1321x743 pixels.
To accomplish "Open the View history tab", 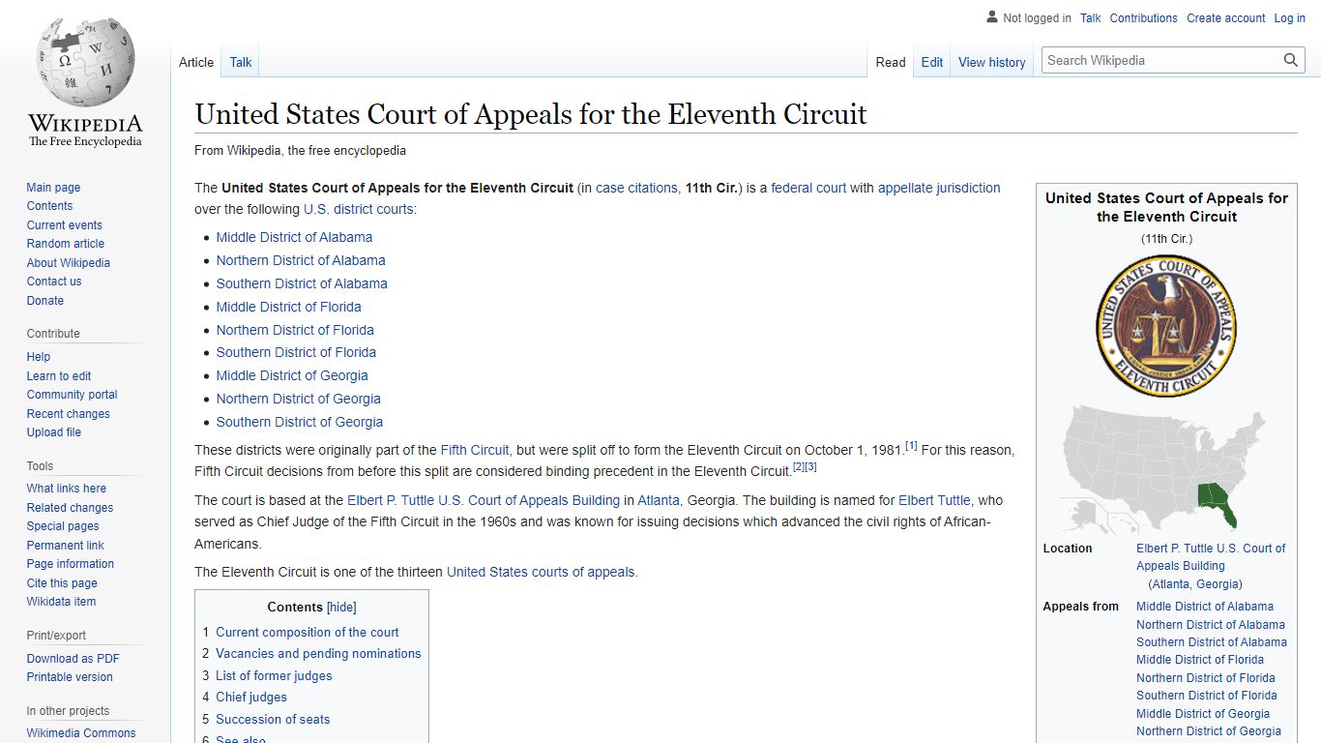I will (991, 62).
